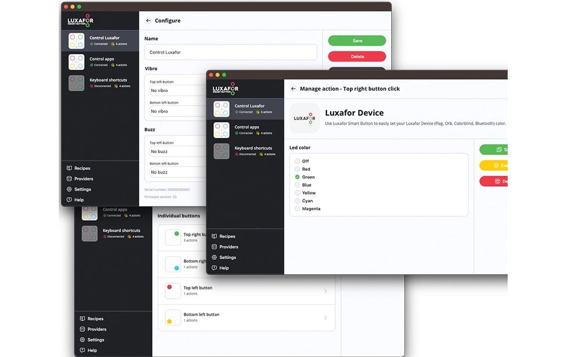Click the green Save button in the Configure window
The width and height of the screenshot is (567, 357).
tap(357, 41)
